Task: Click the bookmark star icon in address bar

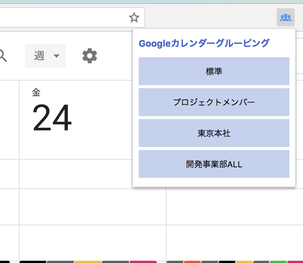Action: pyautogui.click(x=134, y=17)
